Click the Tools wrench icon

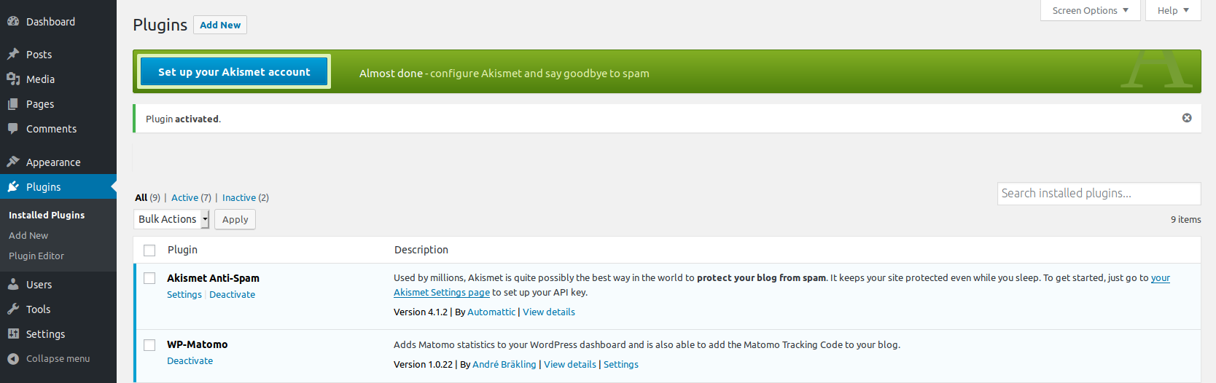coord(13,309)
